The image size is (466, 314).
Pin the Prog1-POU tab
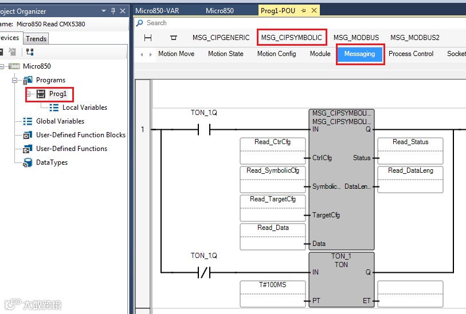click(303, 11)
